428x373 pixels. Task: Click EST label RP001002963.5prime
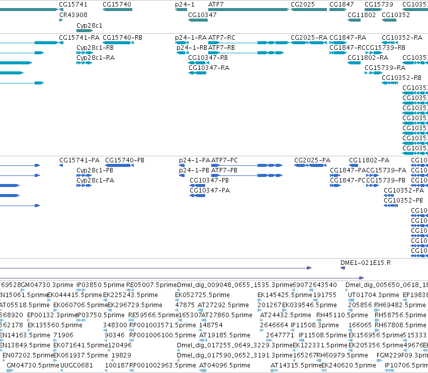[x=162, y=365]
